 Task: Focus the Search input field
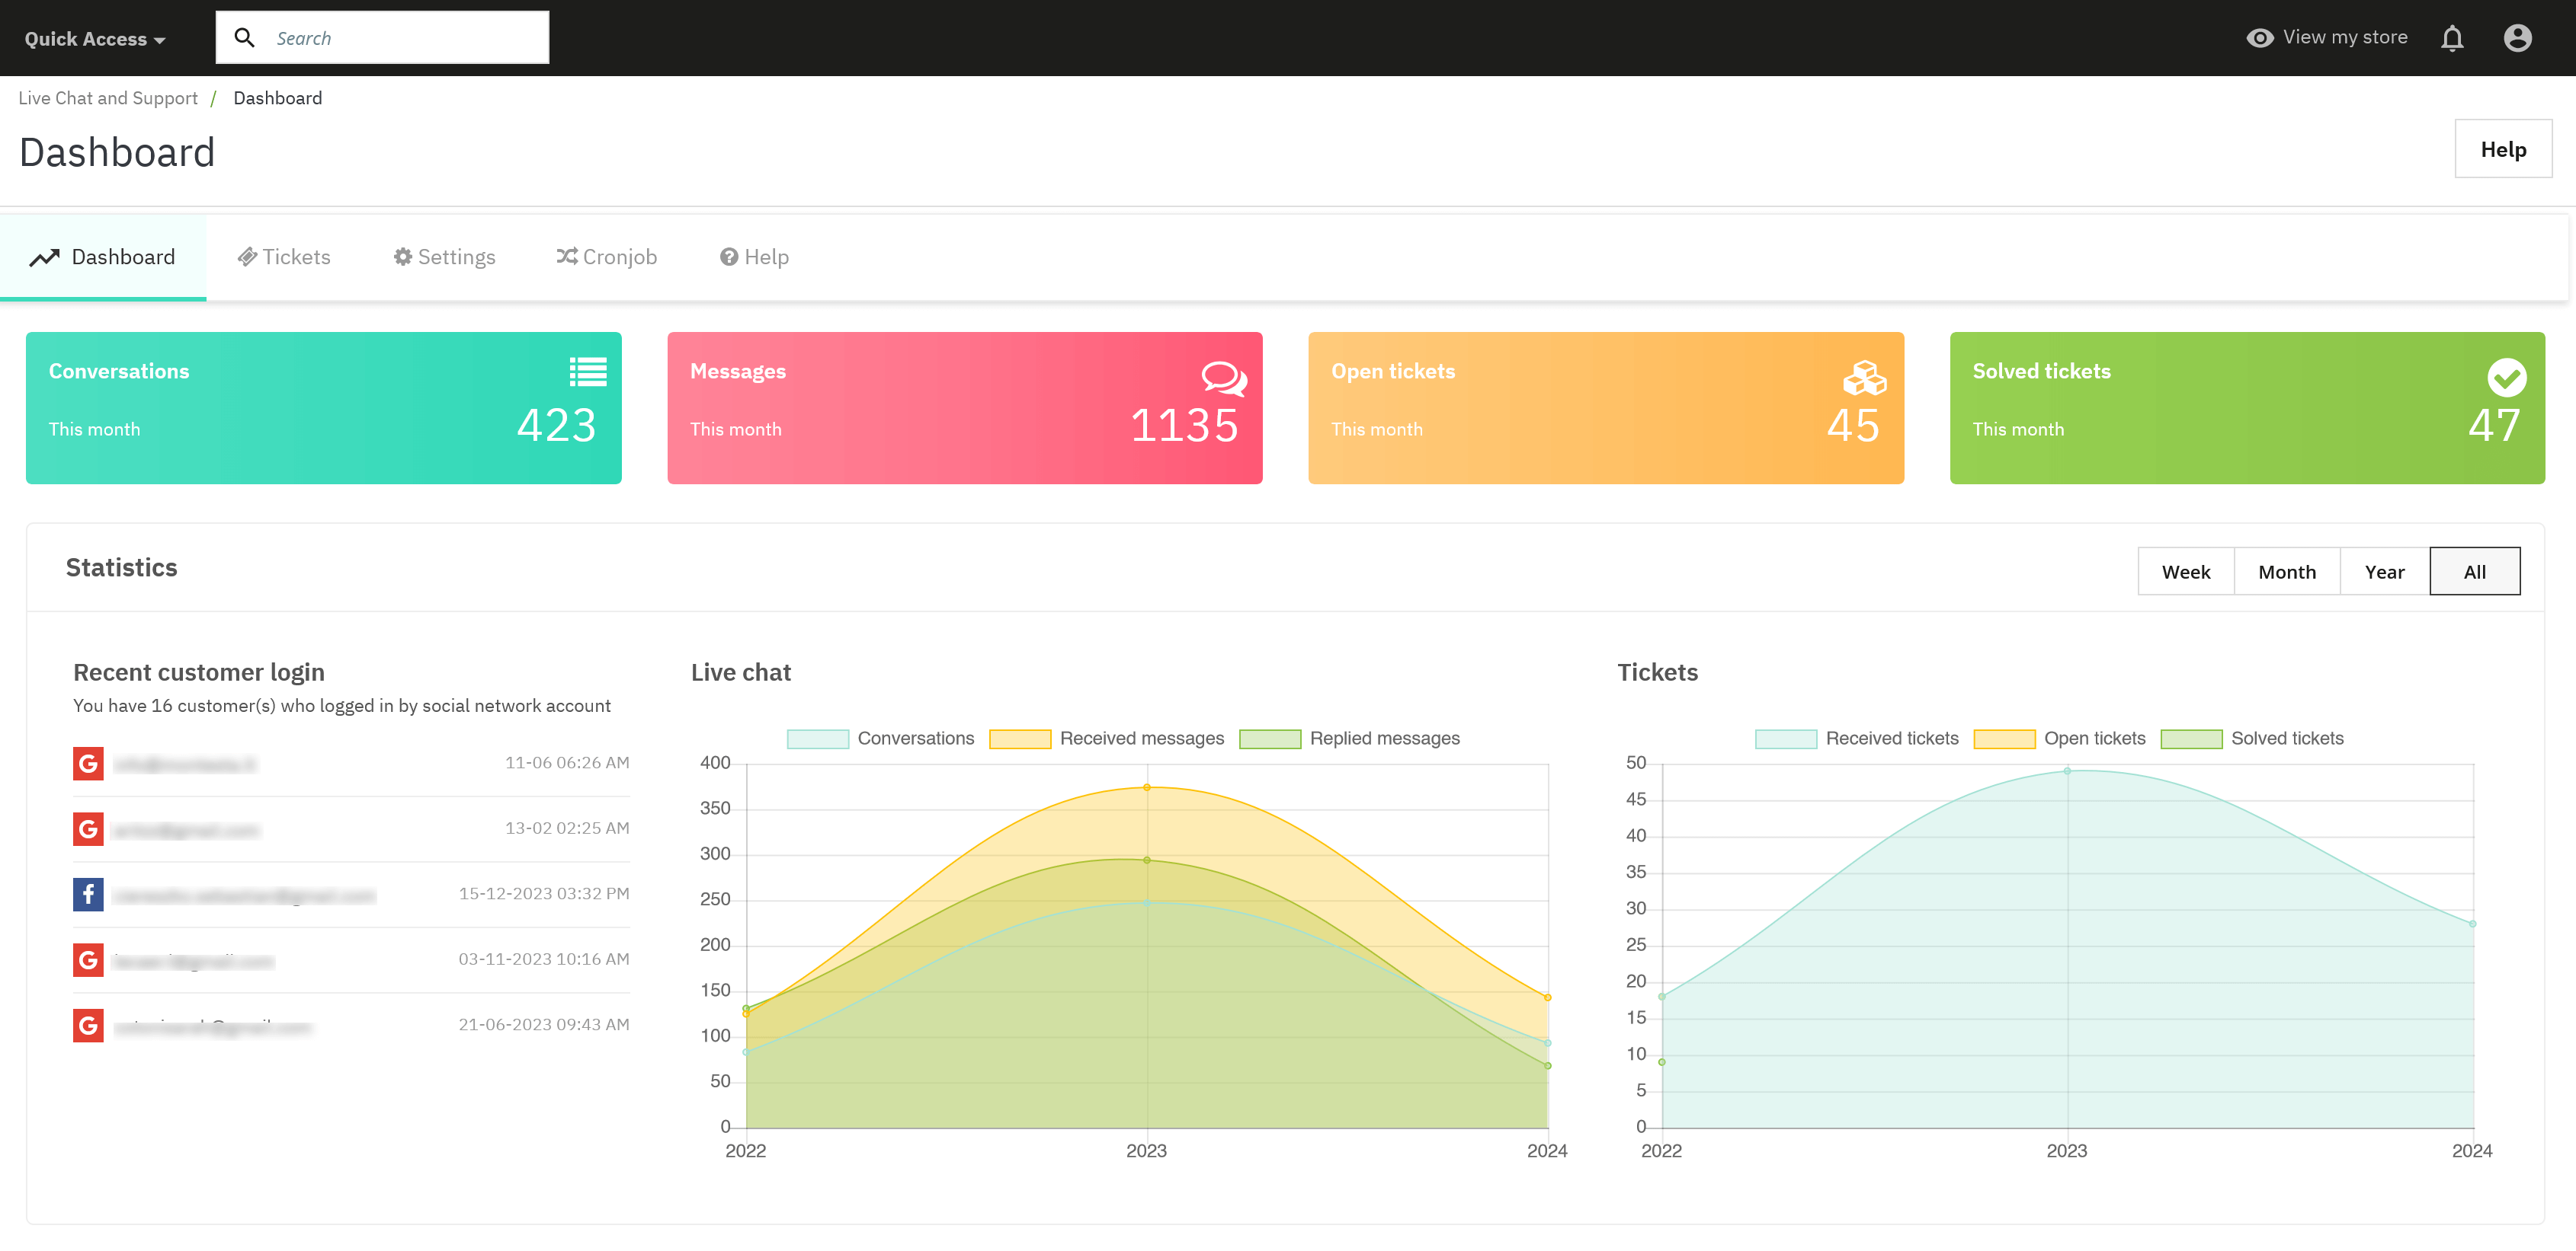[x=382, y=38]
